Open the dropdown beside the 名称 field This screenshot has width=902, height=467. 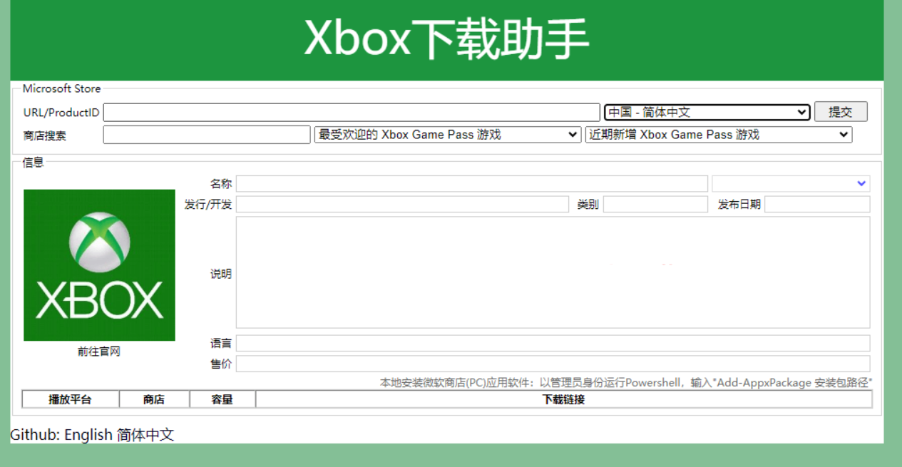coord(790,184)
